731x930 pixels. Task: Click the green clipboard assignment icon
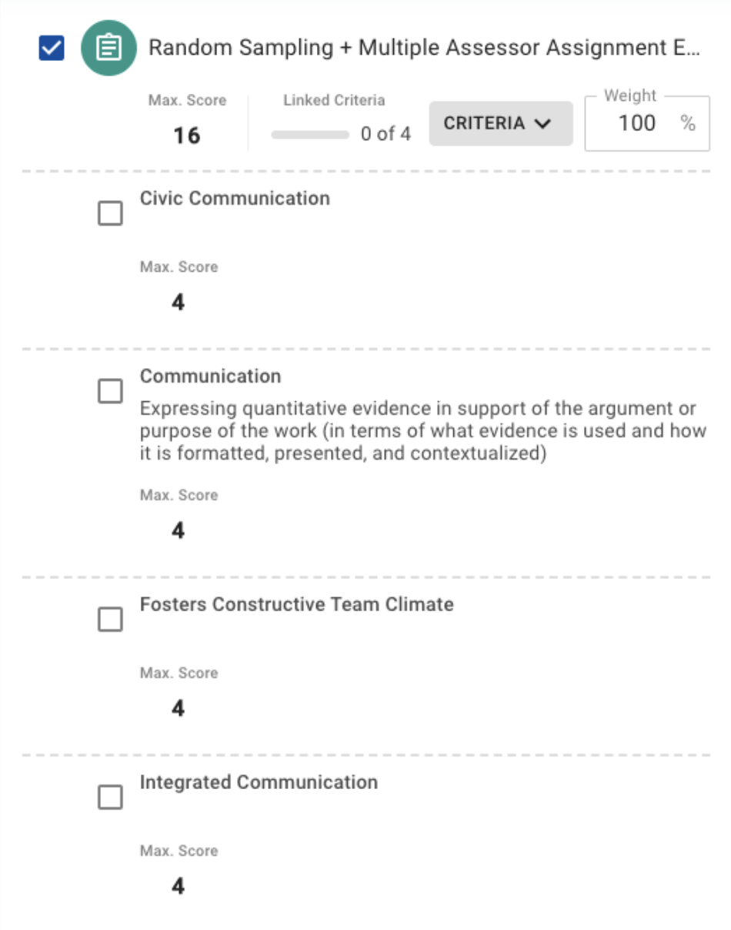pyautogui.click(x=108, y=49)
